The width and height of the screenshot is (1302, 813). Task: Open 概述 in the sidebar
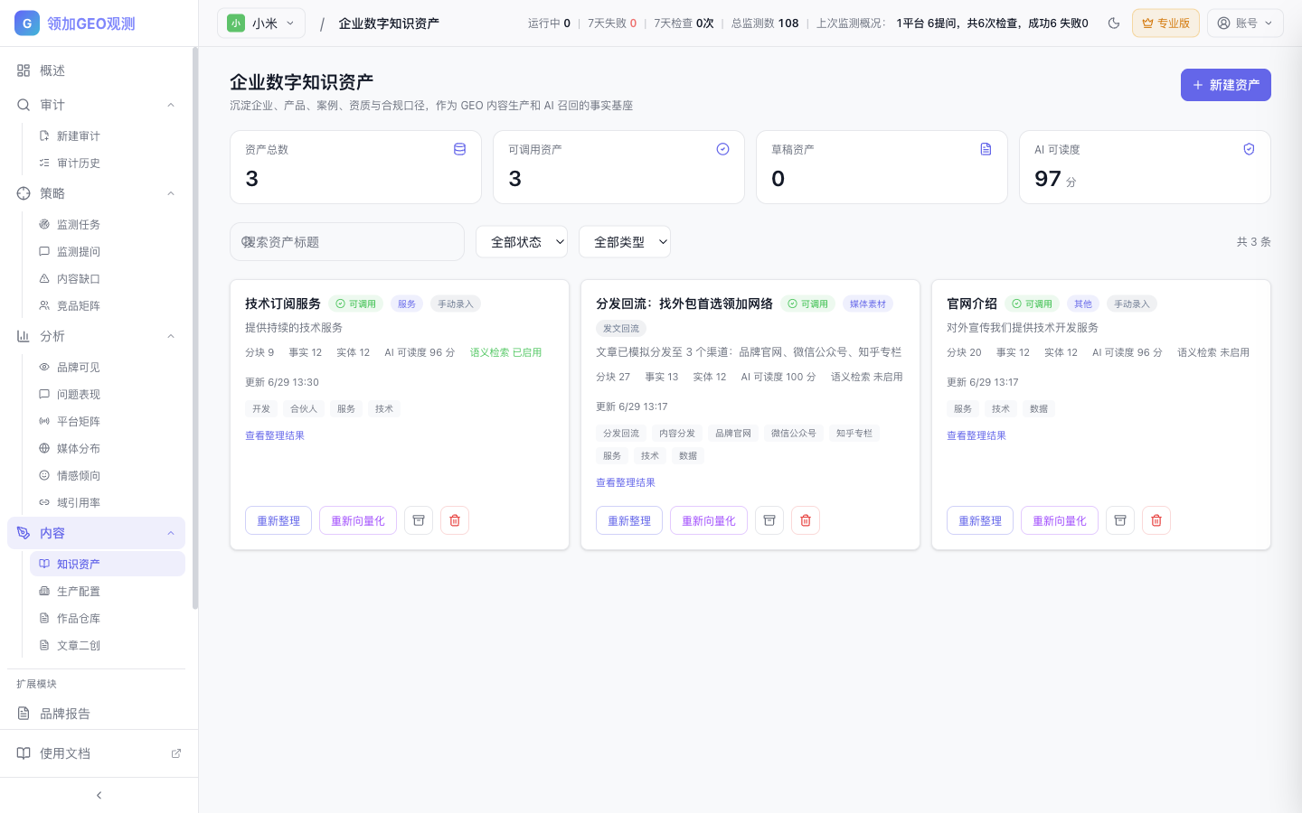97,70
